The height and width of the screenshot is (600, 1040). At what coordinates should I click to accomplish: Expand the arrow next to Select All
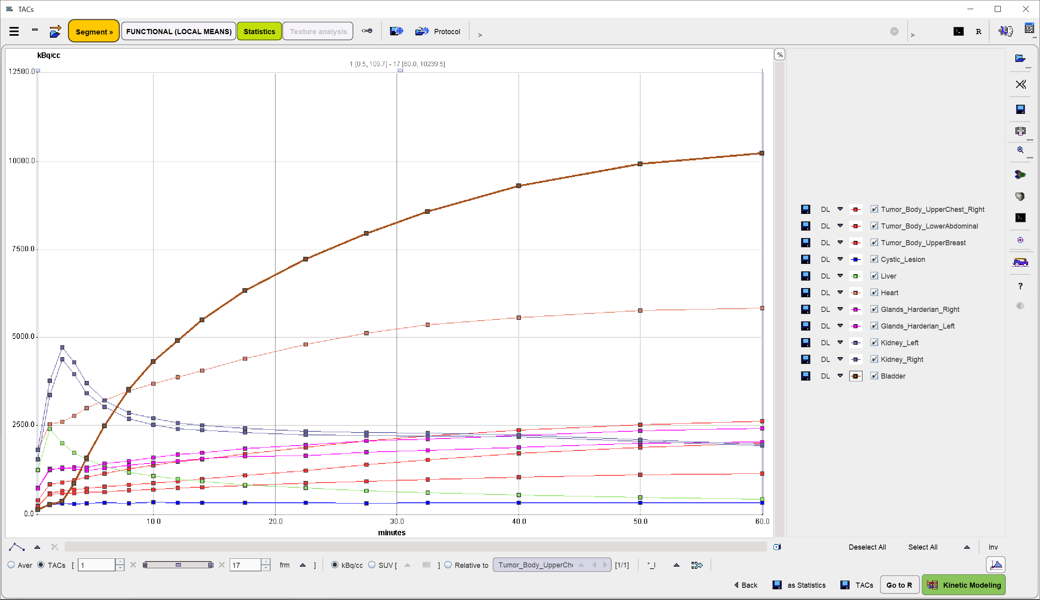(x=967, y=547)
